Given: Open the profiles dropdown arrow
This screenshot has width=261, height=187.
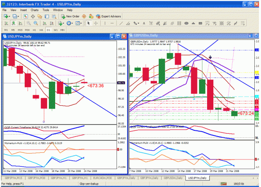Looking at the screenshot, I should pos(18,16).
